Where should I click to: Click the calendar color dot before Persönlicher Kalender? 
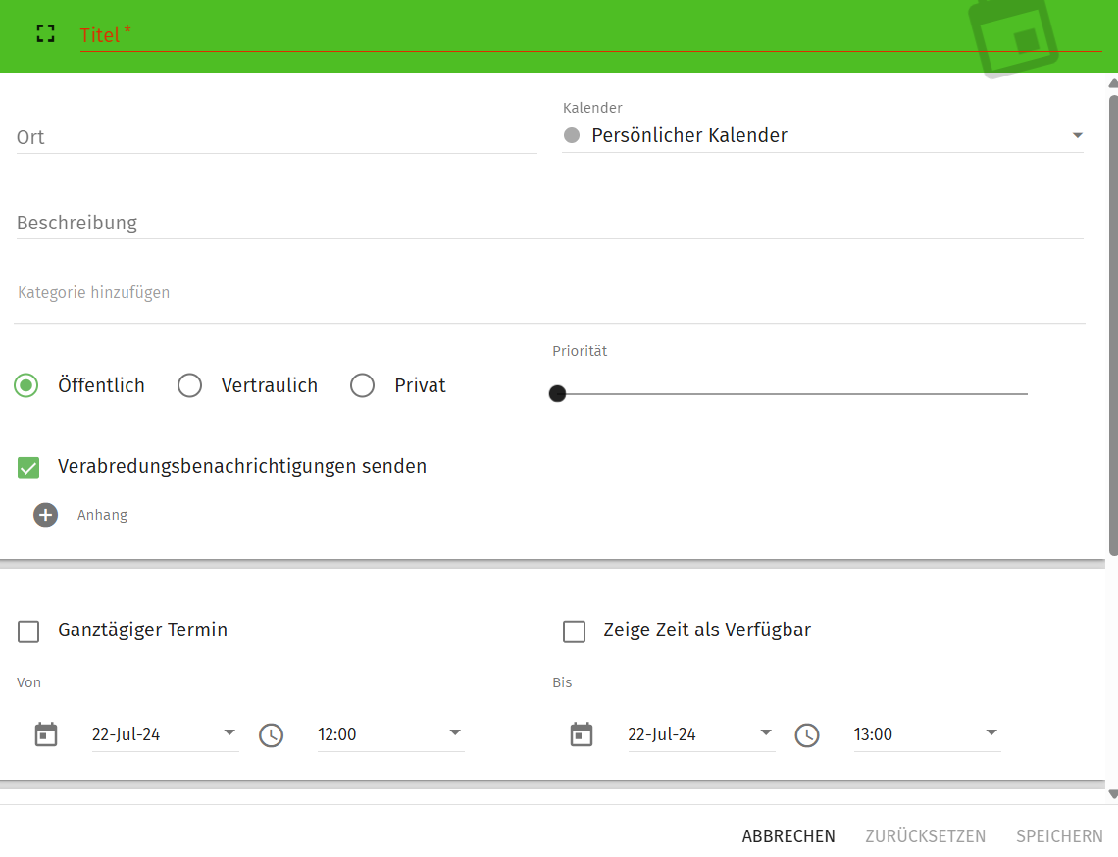point(572,135)
